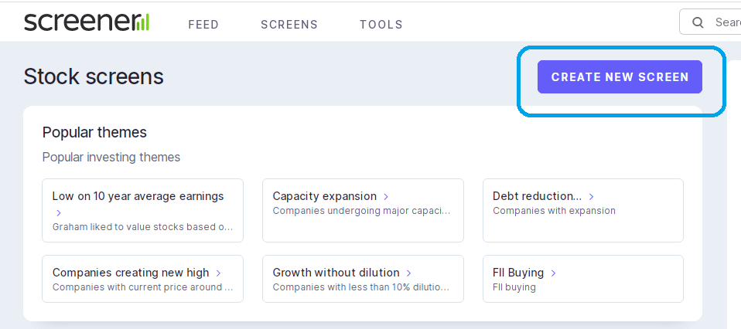Open the Capacity expansion theme

point(363,211)
